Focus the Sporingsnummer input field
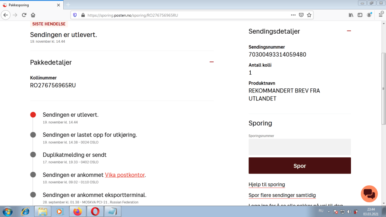The width and height of the screenshot is (386, 217). 300,147
